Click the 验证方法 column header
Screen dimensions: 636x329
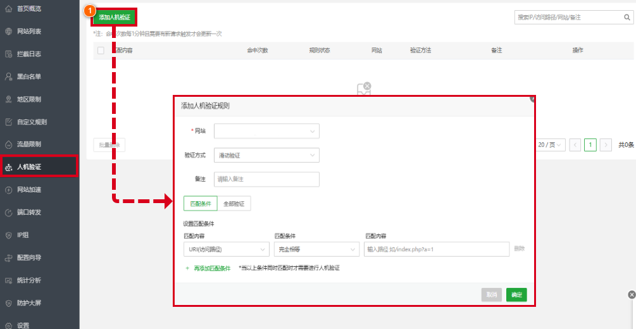[x=420, y=51]
